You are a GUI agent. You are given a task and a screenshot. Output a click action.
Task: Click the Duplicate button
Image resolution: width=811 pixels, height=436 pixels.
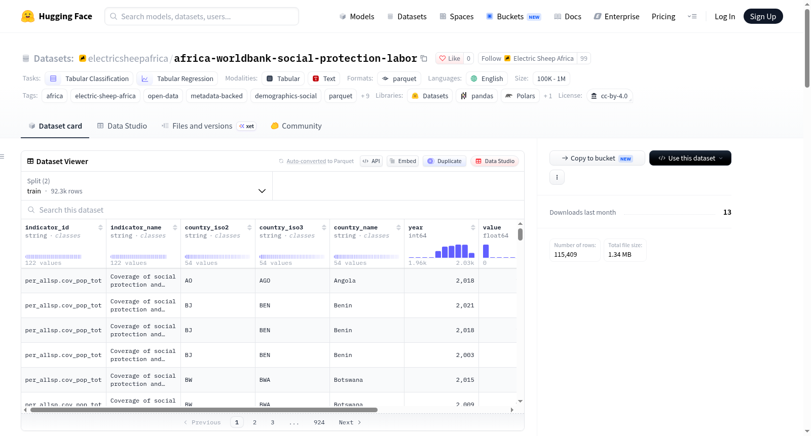[x=445, y=161]
